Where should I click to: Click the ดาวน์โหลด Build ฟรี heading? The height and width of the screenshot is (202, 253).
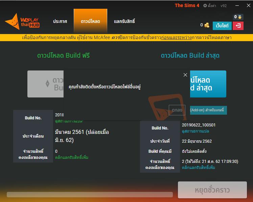pyautogui.click(x=63, y=56)
